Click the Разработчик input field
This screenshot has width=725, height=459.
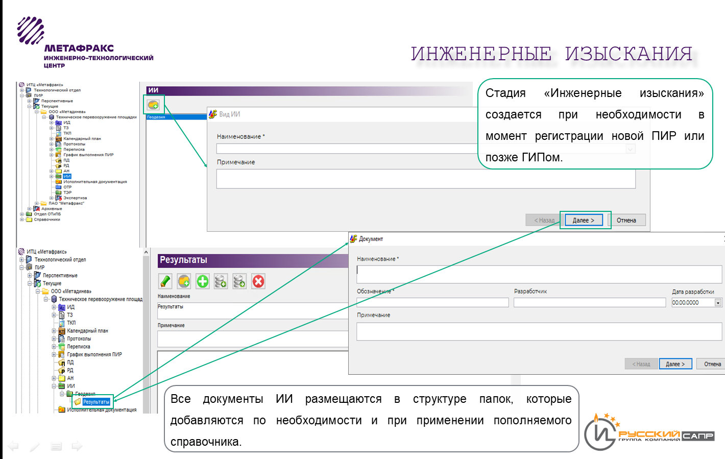590,303
